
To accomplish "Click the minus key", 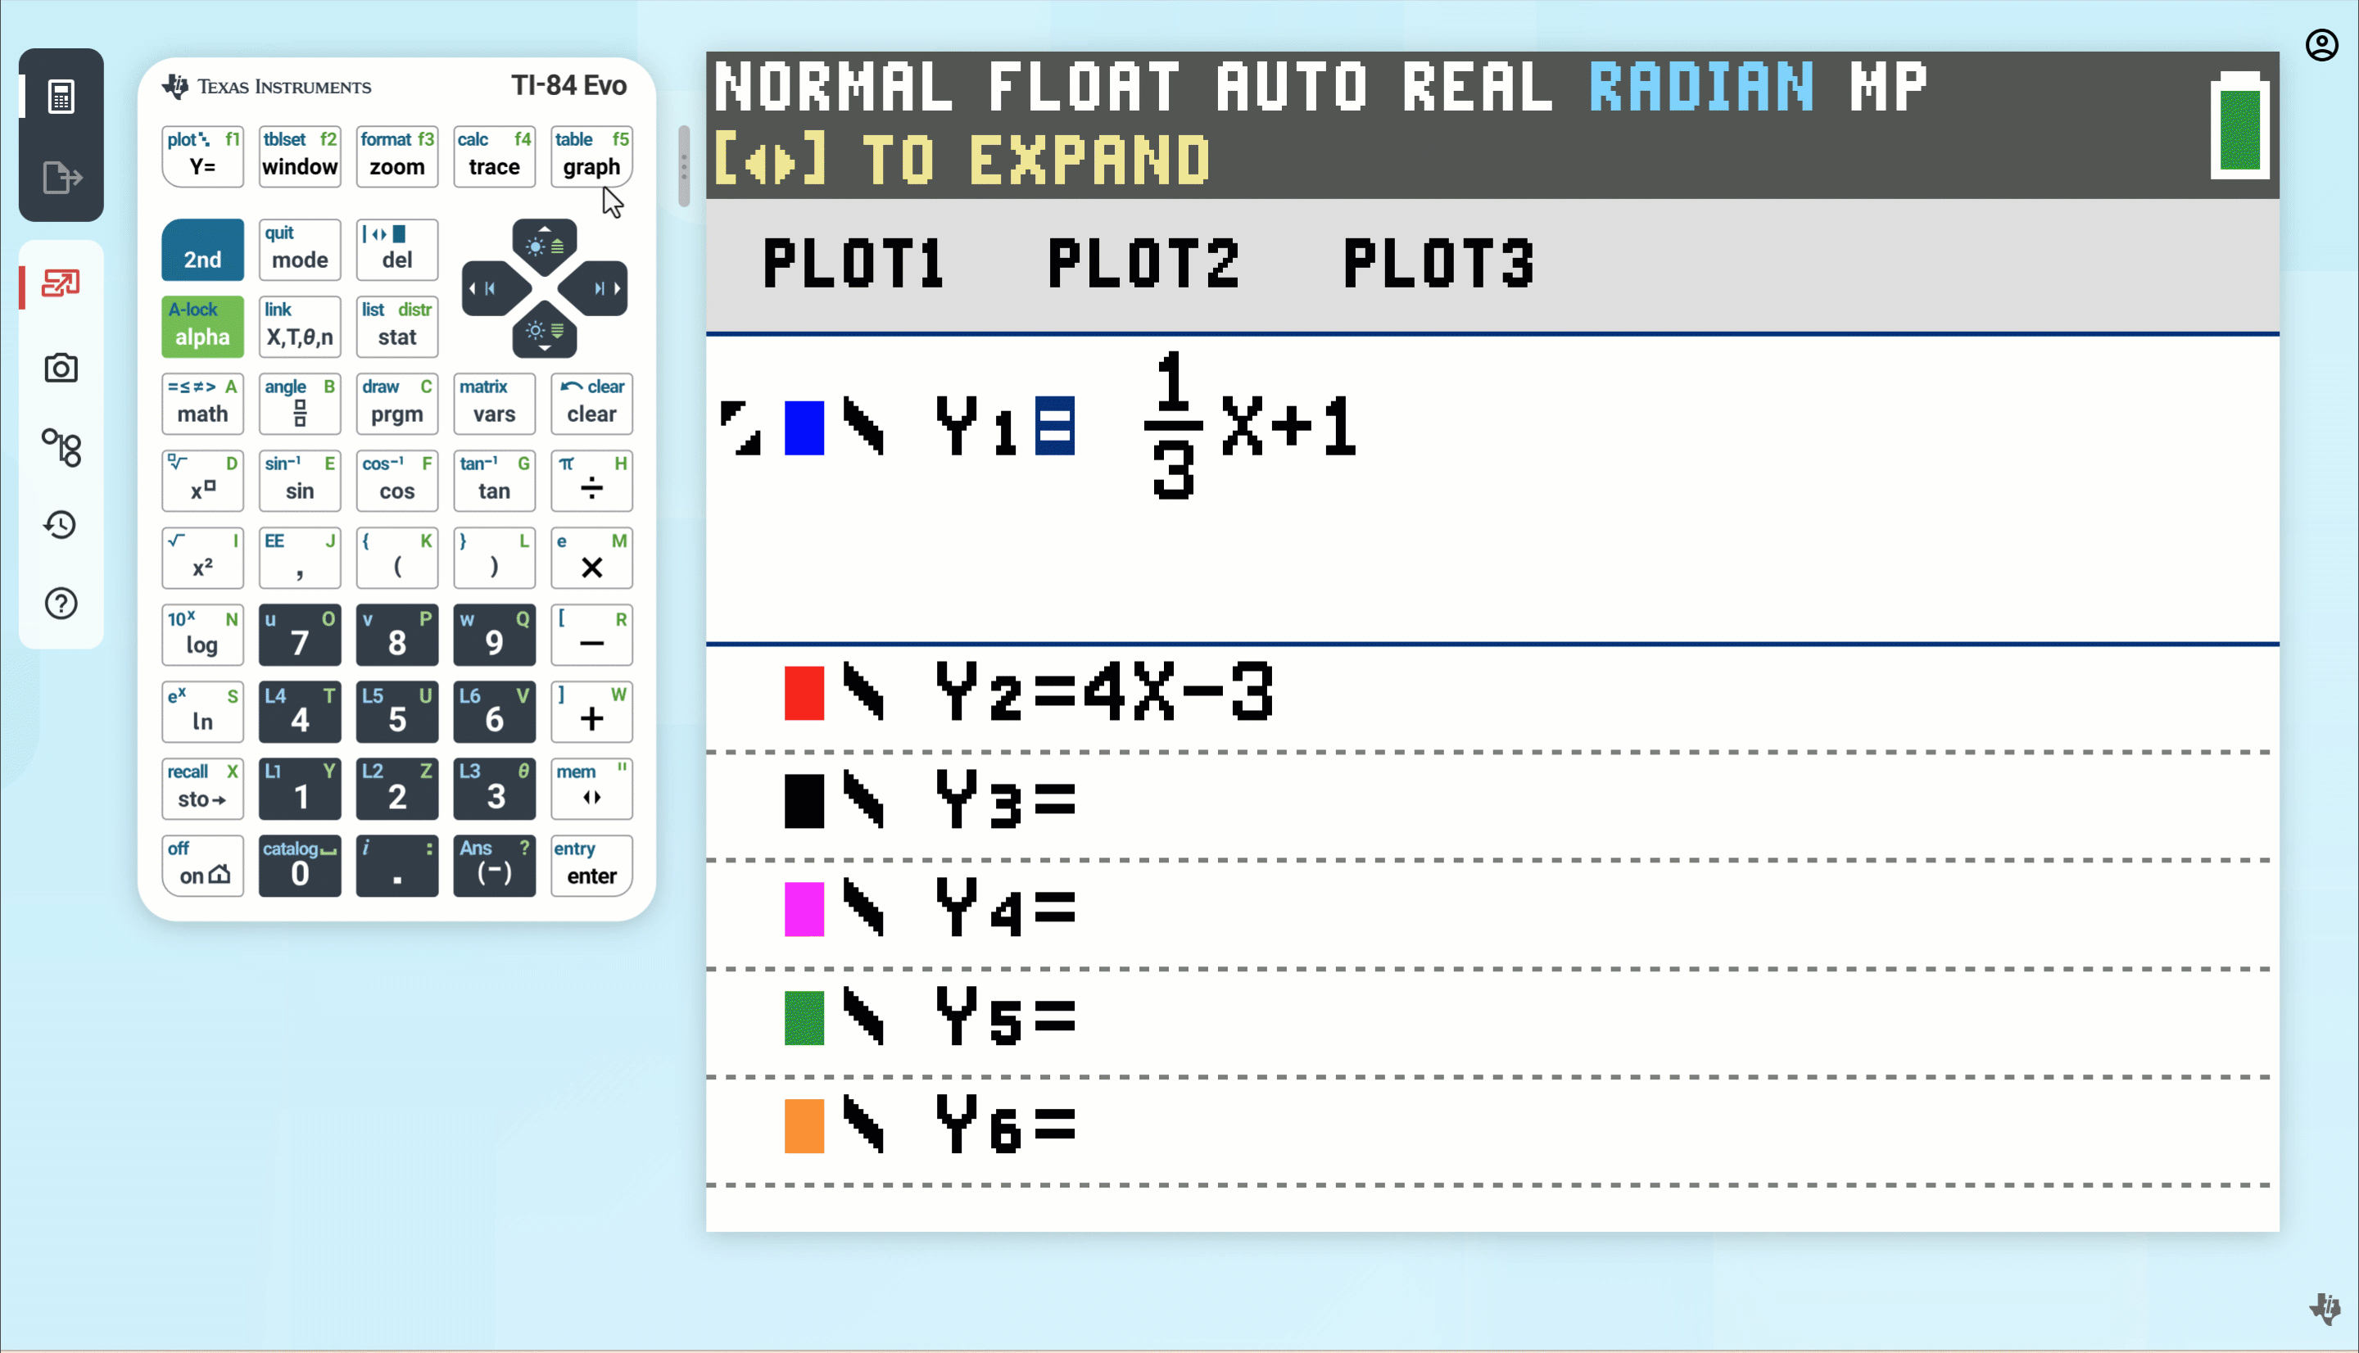I will tap(592, 636).
